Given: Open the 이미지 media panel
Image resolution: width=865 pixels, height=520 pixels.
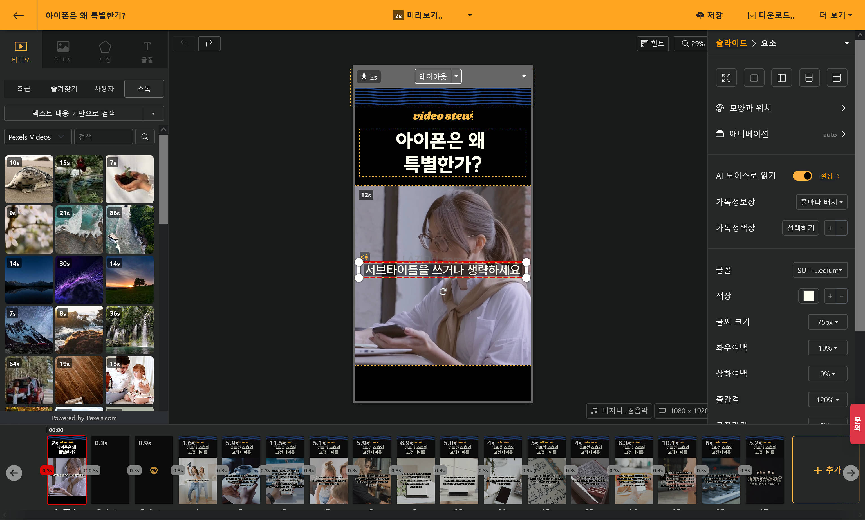Looking at the screenshot, I should point(63,51).
